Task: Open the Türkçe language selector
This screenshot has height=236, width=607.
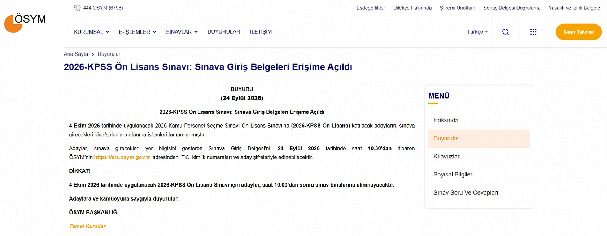Action: 477,32
